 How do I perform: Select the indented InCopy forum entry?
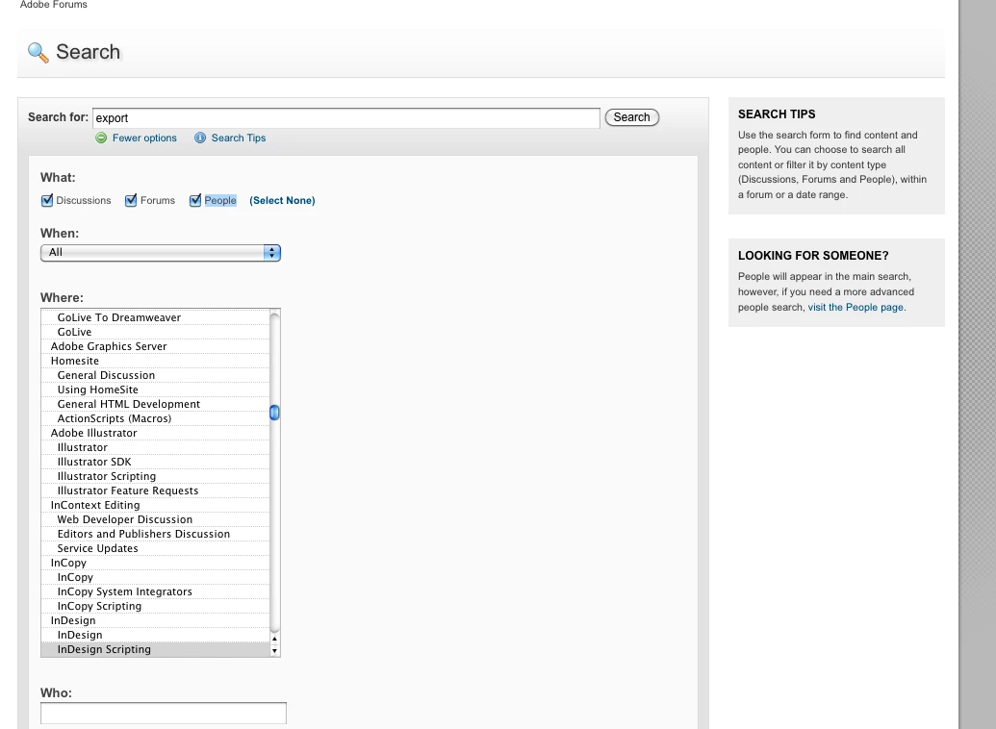[x=156, y=578]
